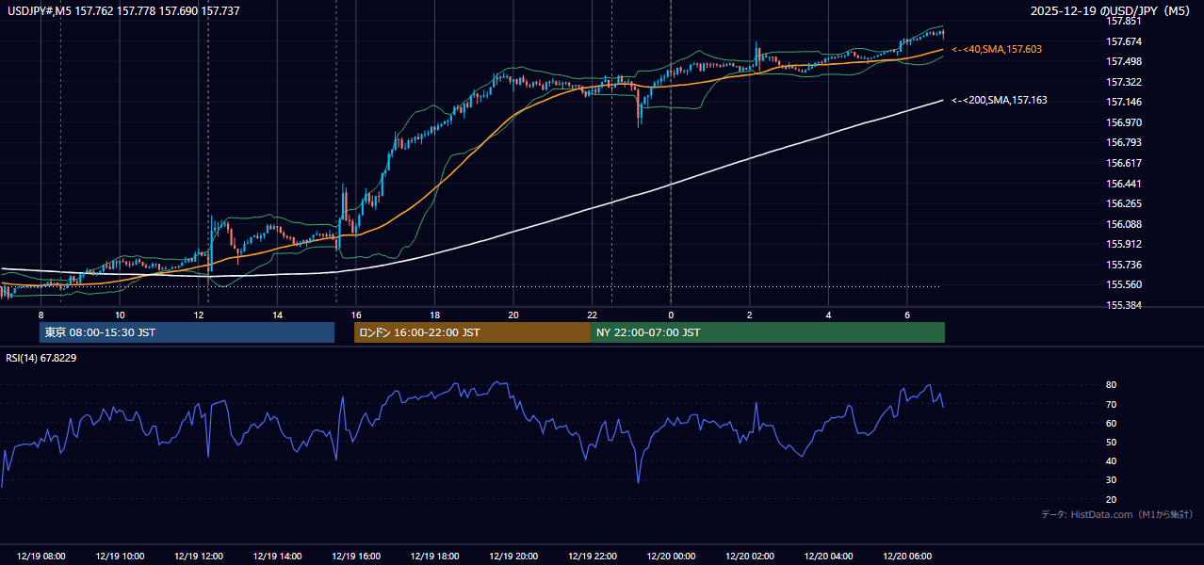The image size is (1204, 565).
Task: Click hour tick 22 under the price chart
Action: click(x=592, y=315)
